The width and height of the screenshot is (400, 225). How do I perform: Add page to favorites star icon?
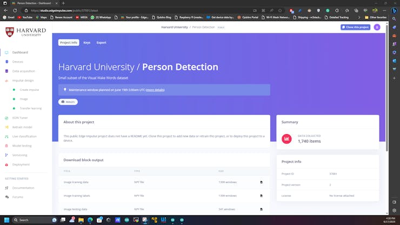point(280,10)
